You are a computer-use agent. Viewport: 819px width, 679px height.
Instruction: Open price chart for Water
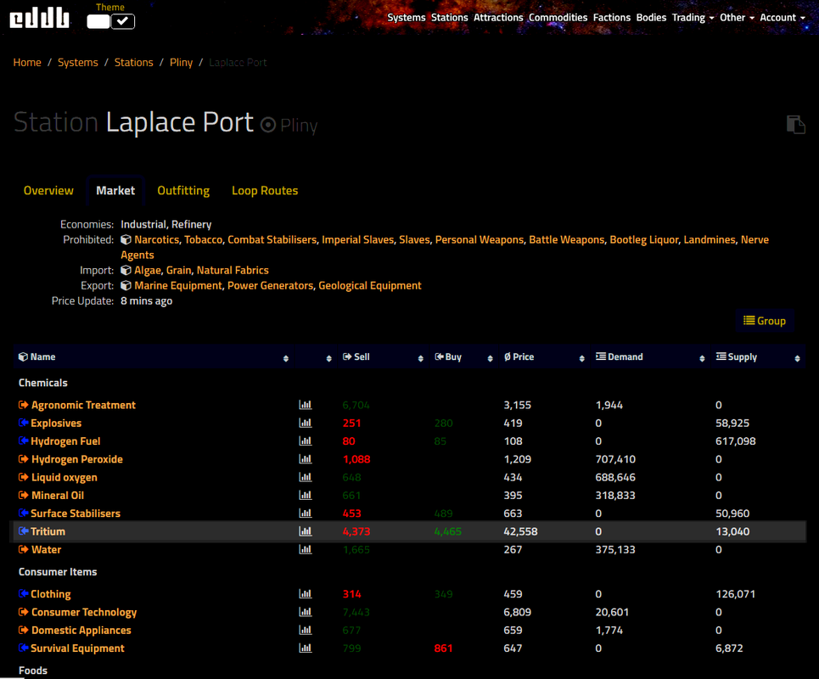(x=305, y=549)
